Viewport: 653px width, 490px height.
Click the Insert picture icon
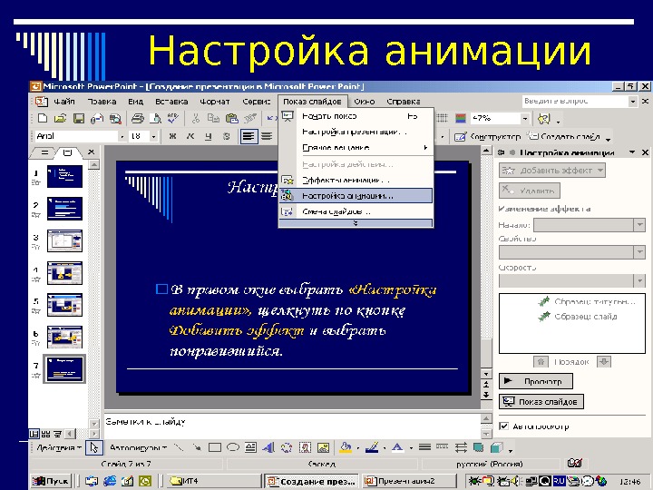tap(323, 448)
